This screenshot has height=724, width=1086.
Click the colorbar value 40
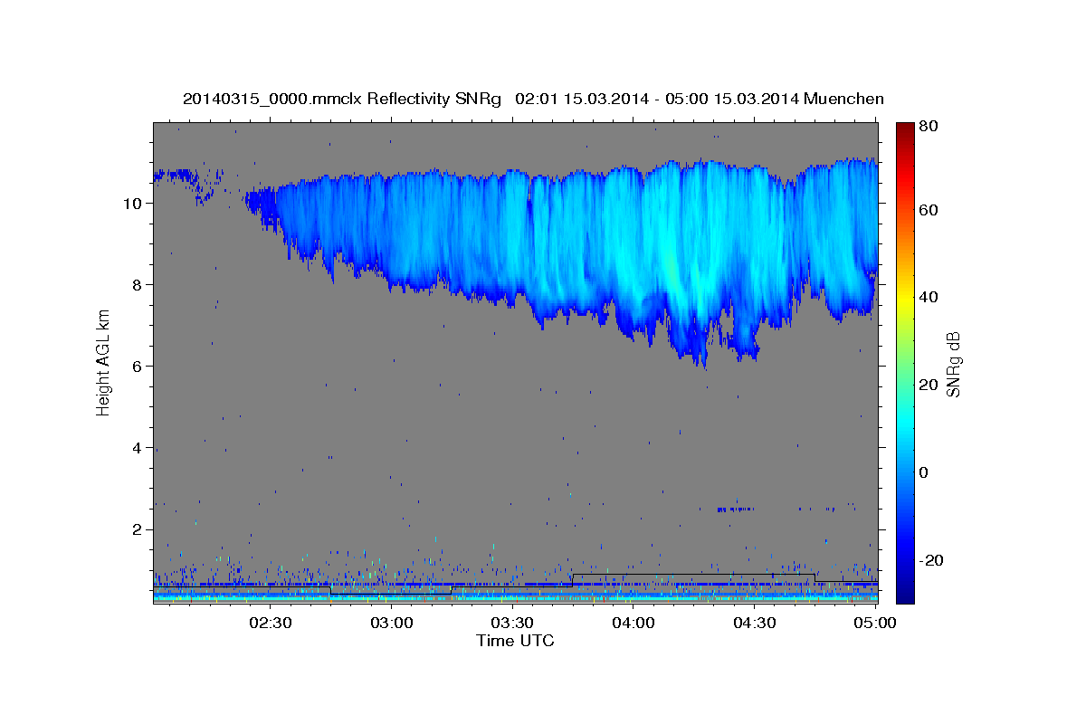pos(929,297)
